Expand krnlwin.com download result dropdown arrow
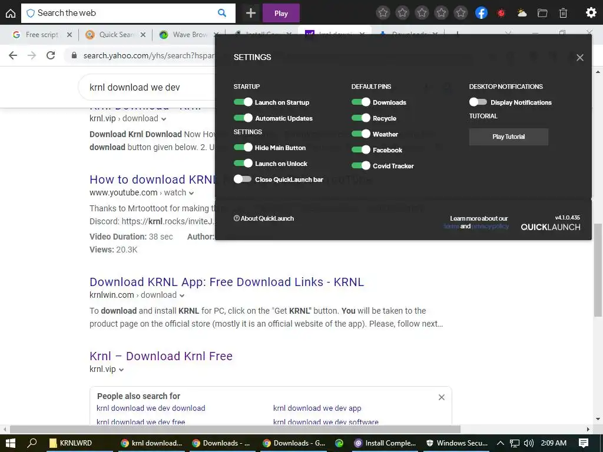Viewport: 603px width, 452px height. click(182, 295)
